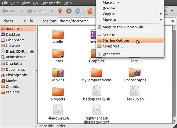Open the Places sidebar type dropdown

25,21
